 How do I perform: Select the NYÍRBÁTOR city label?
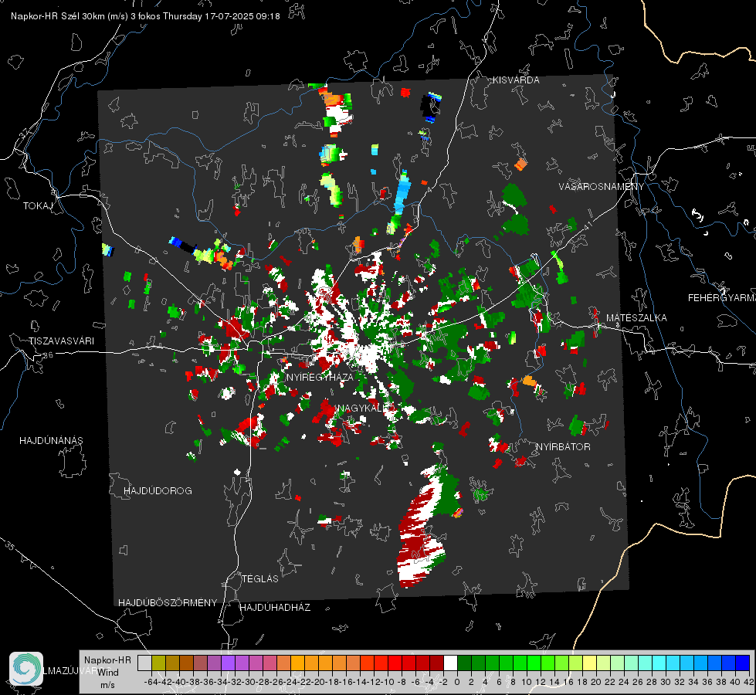point(563,447)
